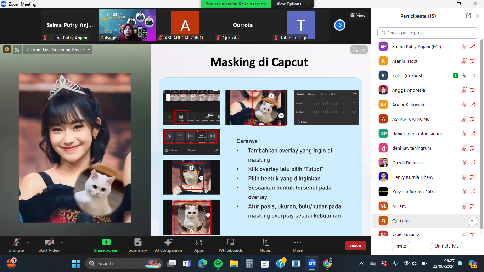This screenshot has height=272, width=484.
Task: Select Gazali Rahman in participants list
Action: [x=426, y=163]
